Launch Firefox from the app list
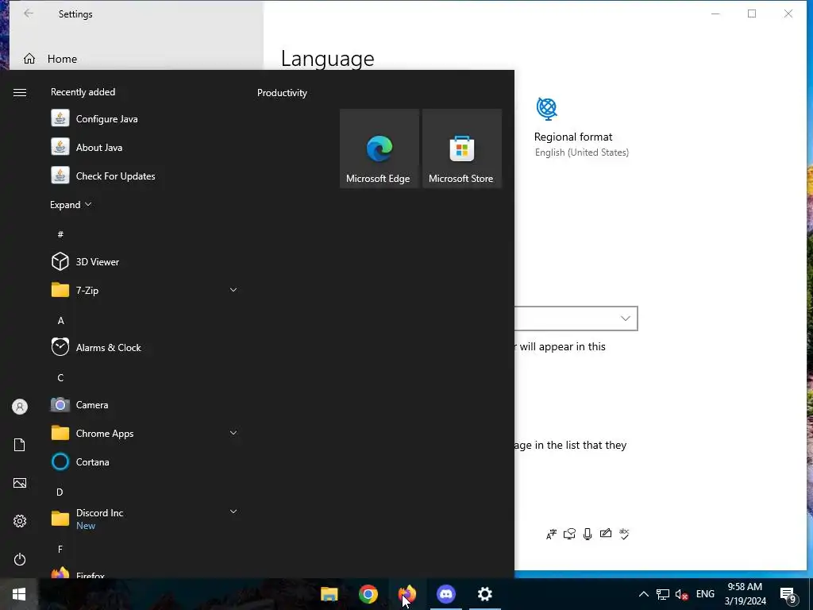Image resolution: width=813 pixels, height=610 pixels. pos(144,573)
